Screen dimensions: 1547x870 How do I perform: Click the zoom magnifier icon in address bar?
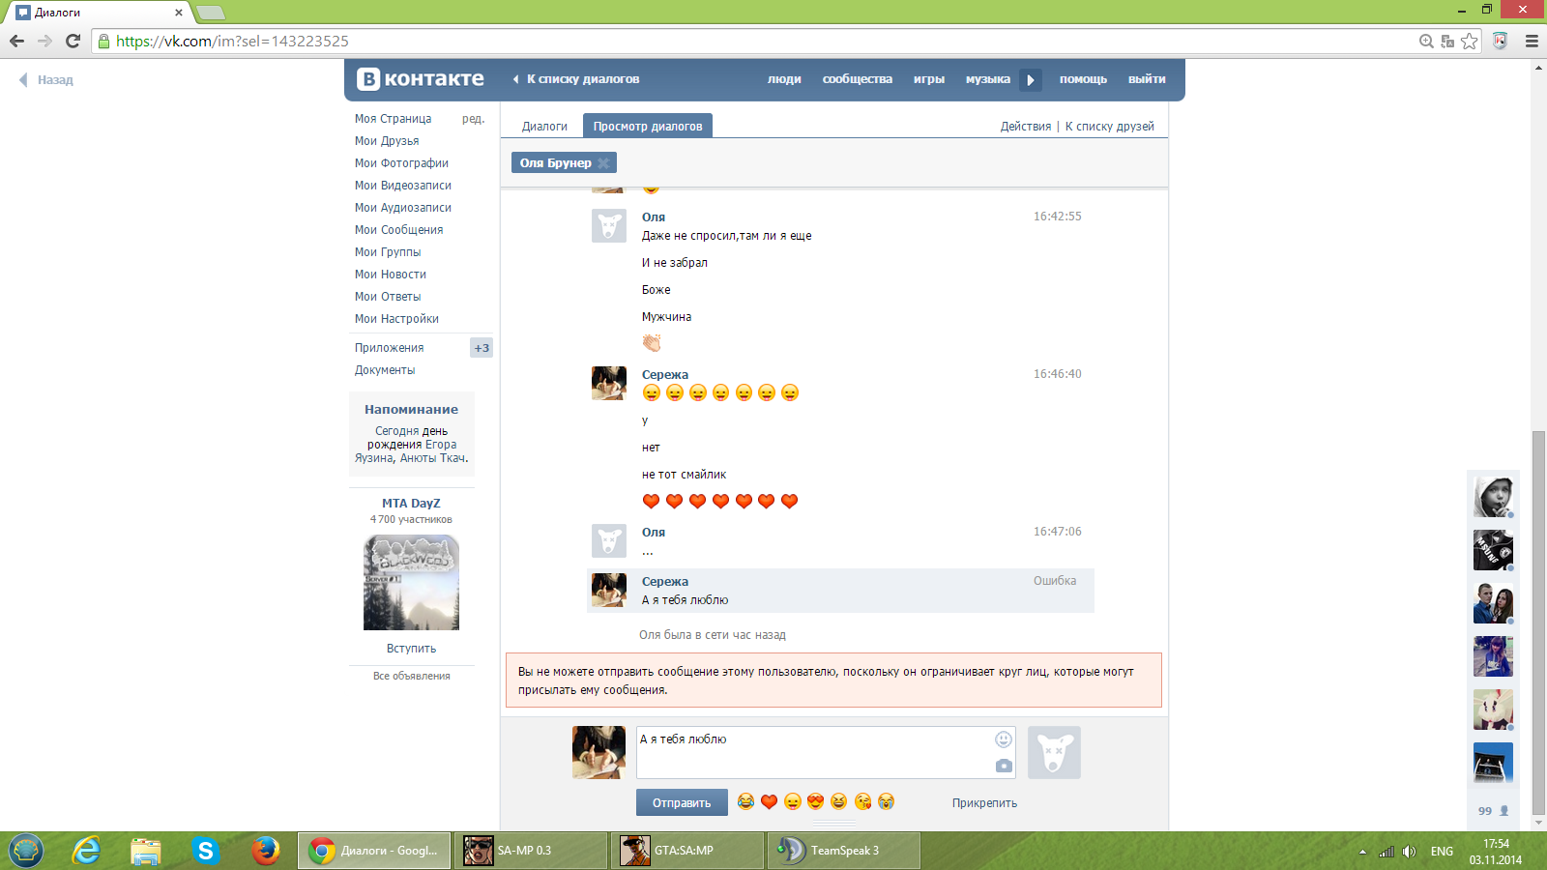coord(1426,41)
